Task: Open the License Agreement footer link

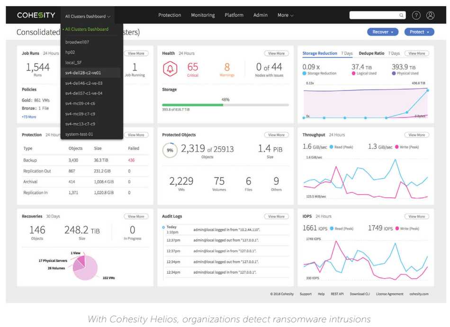Action: click(390, 294)
